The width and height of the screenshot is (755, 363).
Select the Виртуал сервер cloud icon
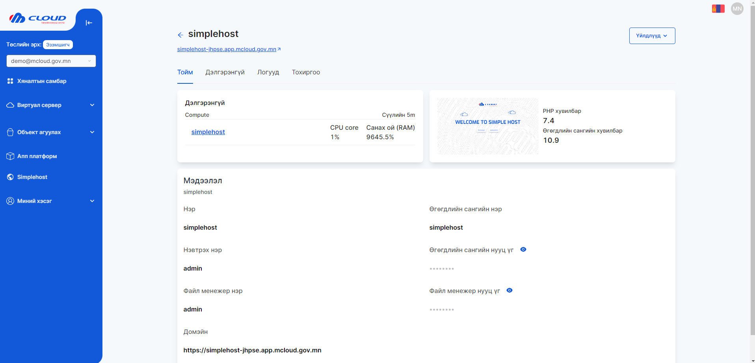(x=10, y=105)
